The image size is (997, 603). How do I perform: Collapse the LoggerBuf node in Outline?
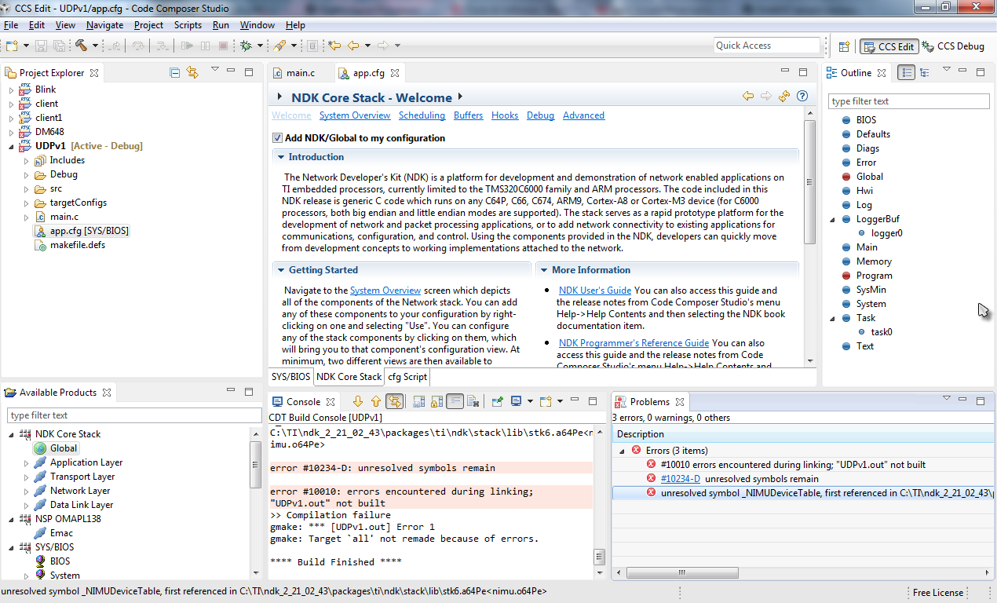832,219
